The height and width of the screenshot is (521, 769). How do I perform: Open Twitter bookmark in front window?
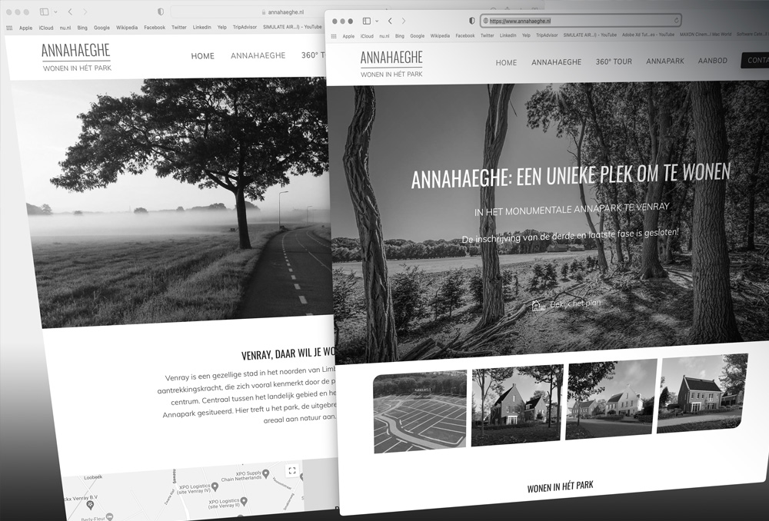[487, 36]
